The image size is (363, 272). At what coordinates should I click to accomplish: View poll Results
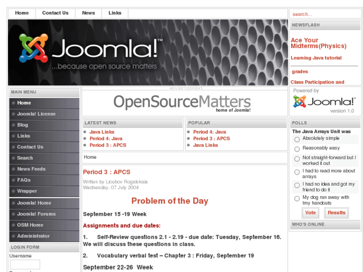[x=337, y=213]
